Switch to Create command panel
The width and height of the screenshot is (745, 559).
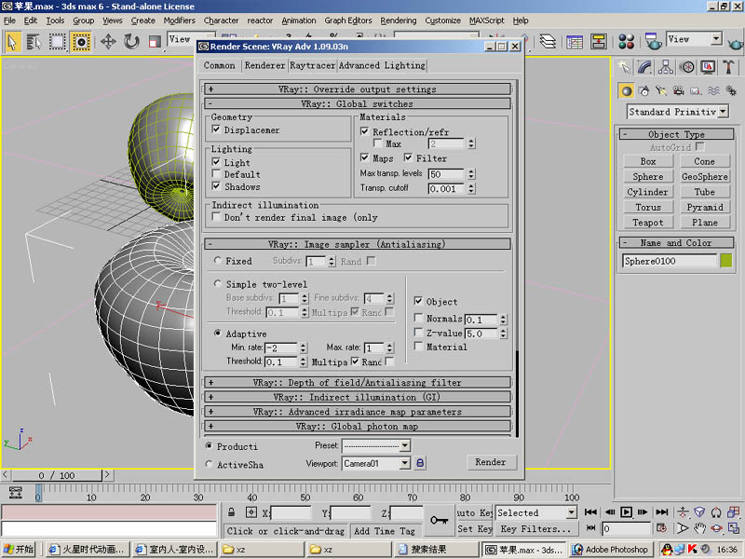[x=624, y=67]
